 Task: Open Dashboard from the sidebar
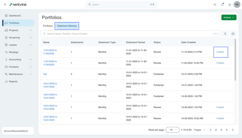(x=18, y=15)
